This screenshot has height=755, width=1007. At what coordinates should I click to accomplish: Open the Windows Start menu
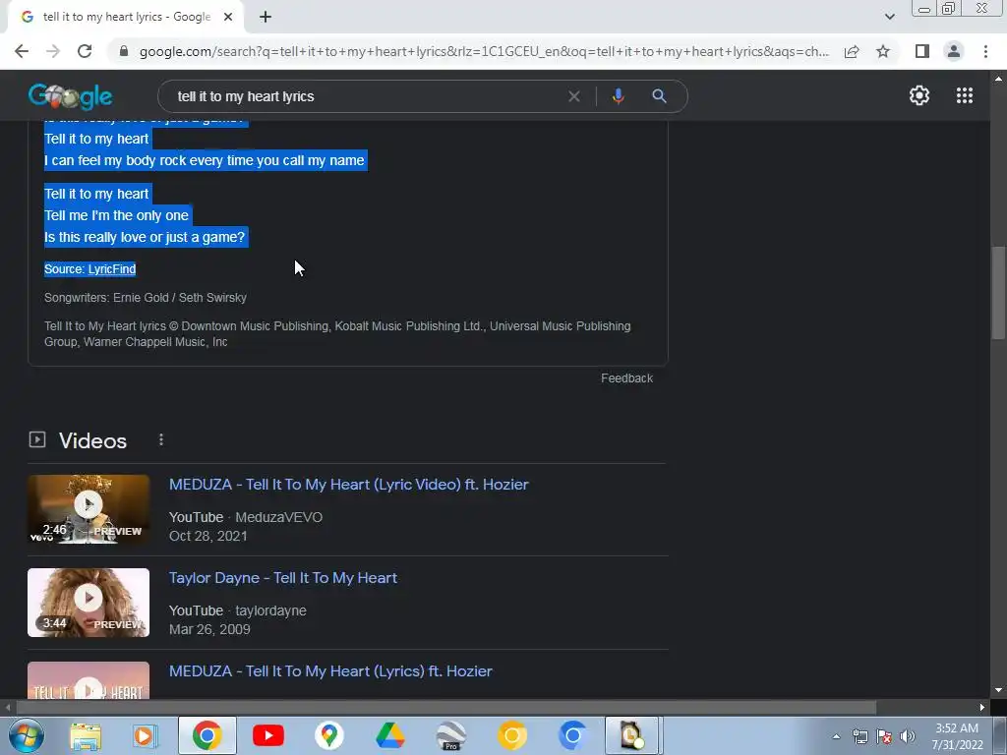[26, 735]
